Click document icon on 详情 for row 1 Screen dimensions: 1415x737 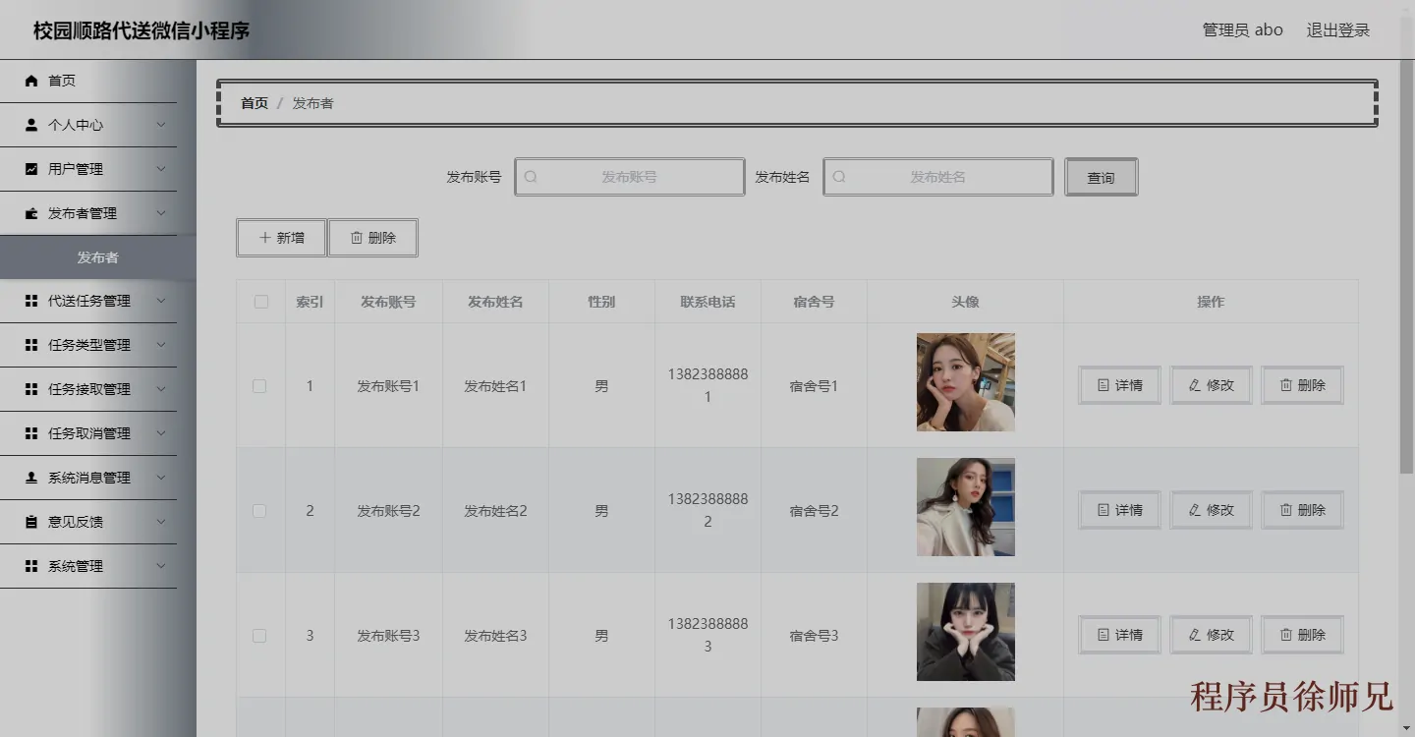pyautogui.click(x=1103, y=385)
